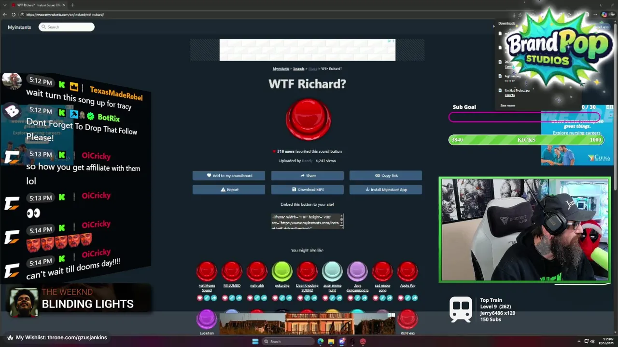
Task: Share icon under Door Knocking SOUND
Action: [314, 298]
